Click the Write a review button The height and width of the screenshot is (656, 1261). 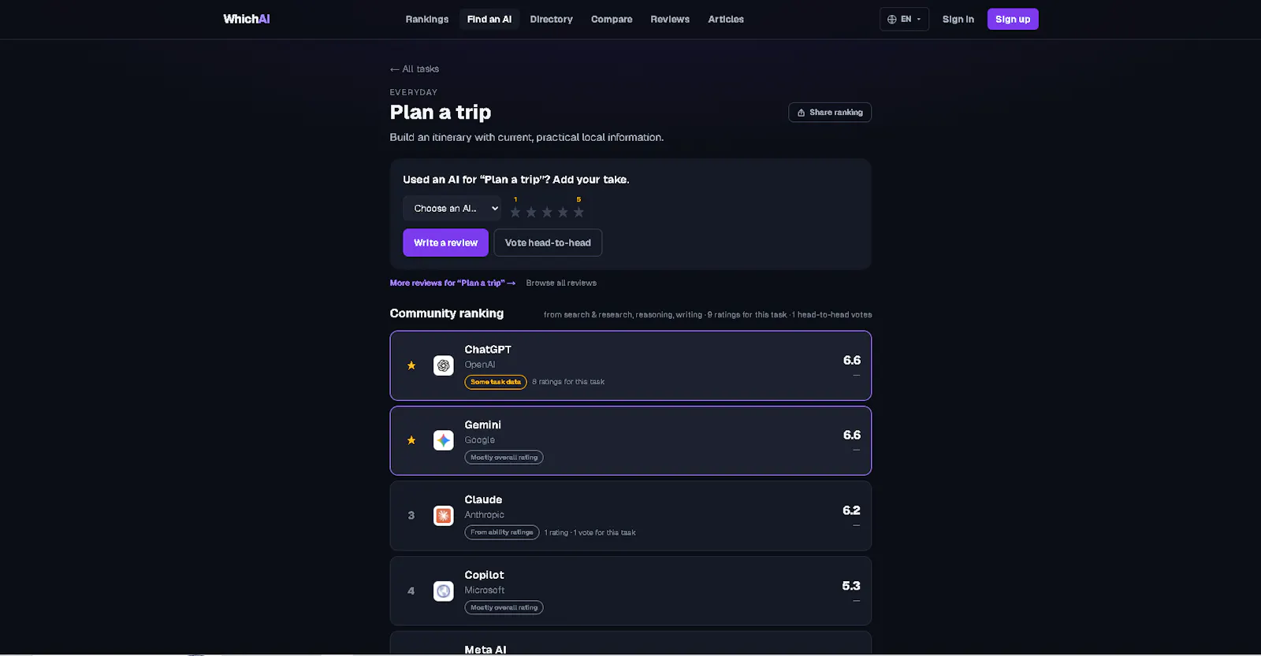445,243
